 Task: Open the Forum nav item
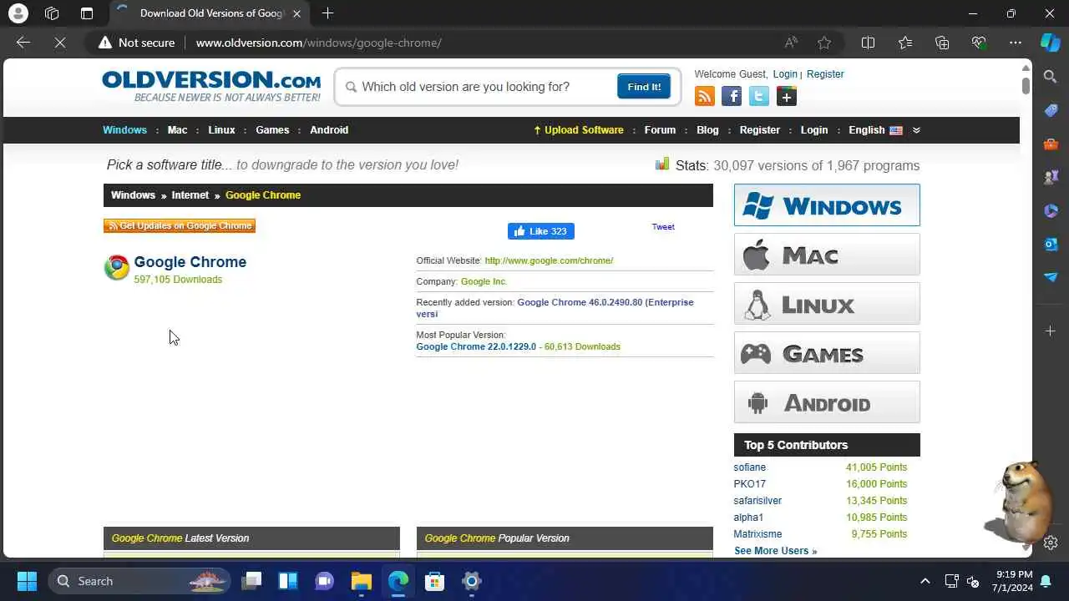pos(660,130)
